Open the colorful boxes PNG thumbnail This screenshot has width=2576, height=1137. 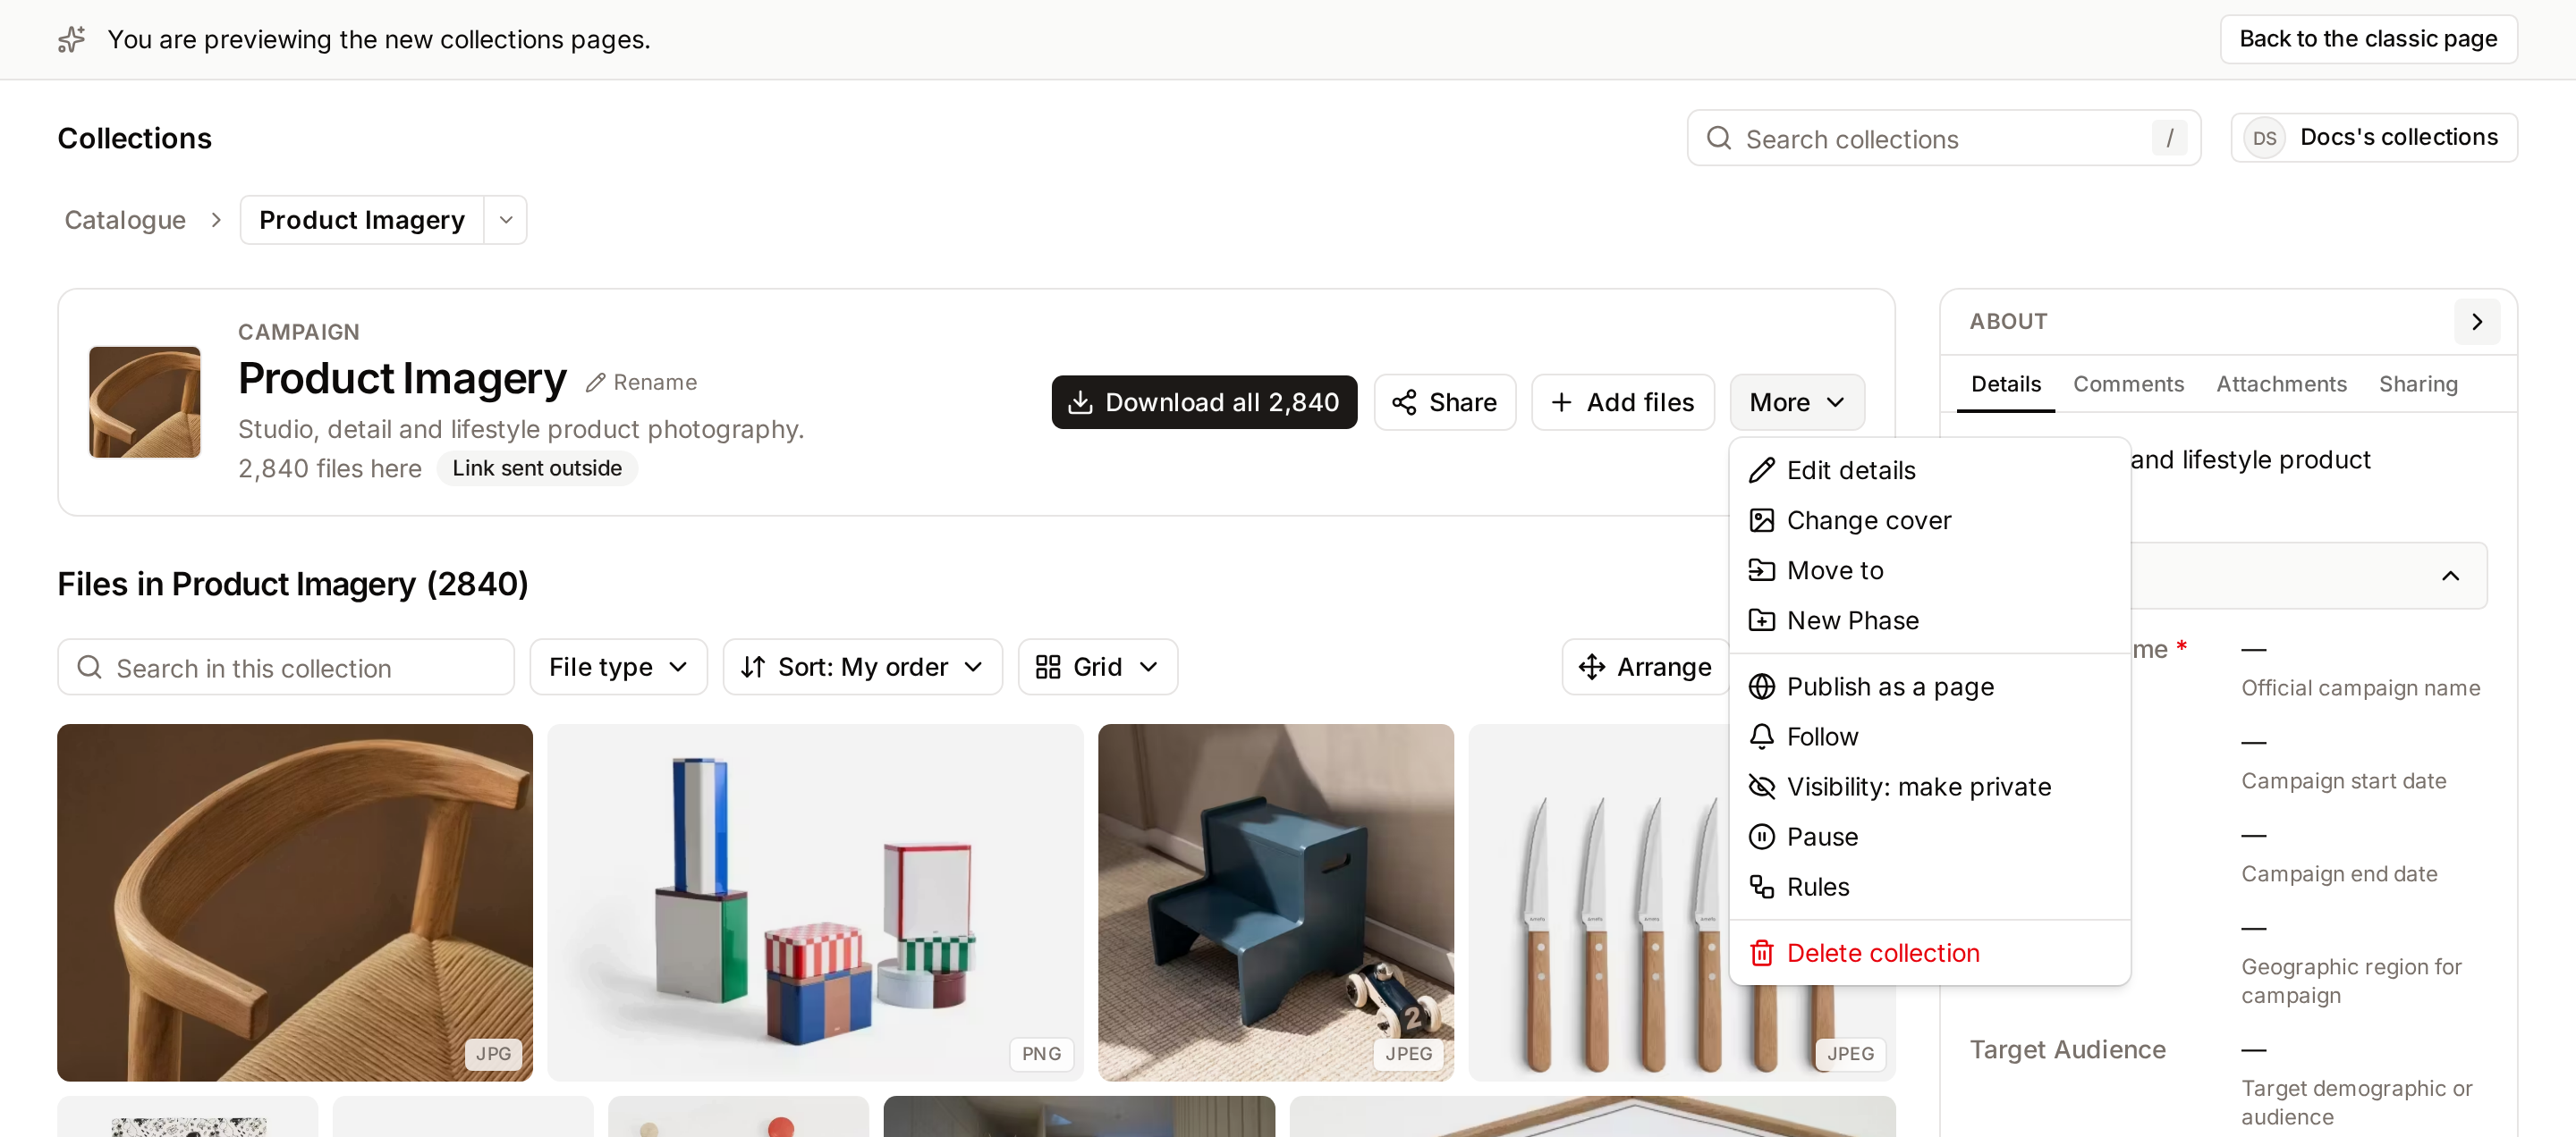click(x=815, y=902)
